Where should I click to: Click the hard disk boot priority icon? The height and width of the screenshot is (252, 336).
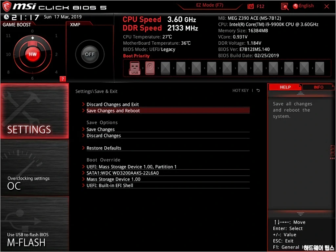click(150, 68)
